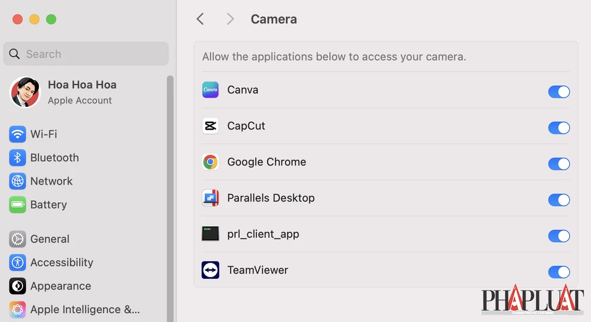
Task: Click the forward navigation chevron
Action: point(230,19)
